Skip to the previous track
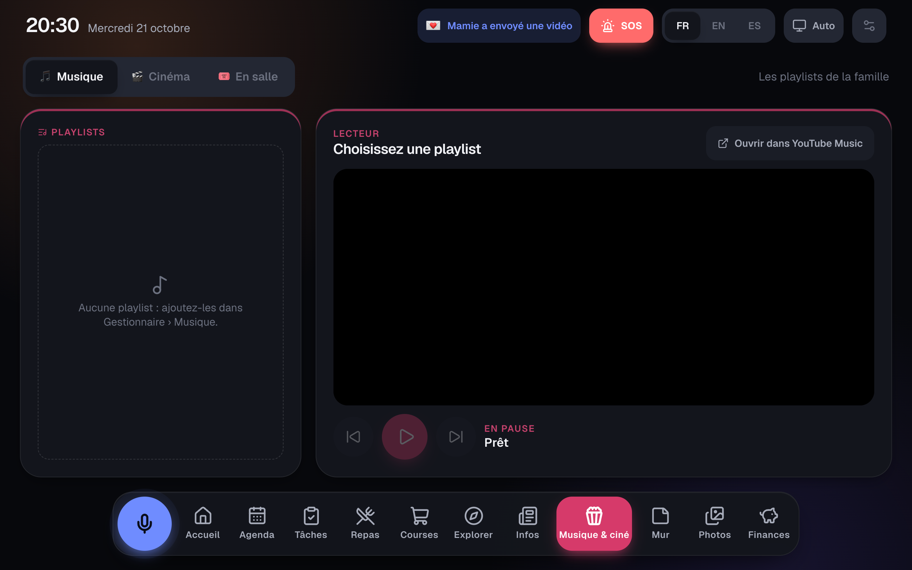Image resolution: width=912 pixels, height=570 pixels. (x=353, y=437)
